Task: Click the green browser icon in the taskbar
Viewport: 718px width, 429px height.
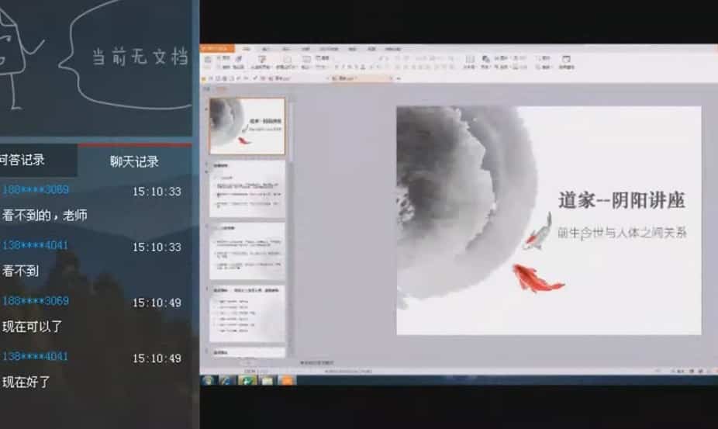Action: (x=248, y=380)
